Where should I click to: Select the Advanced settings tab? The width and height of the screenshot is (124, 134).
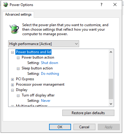pos(18,14)
